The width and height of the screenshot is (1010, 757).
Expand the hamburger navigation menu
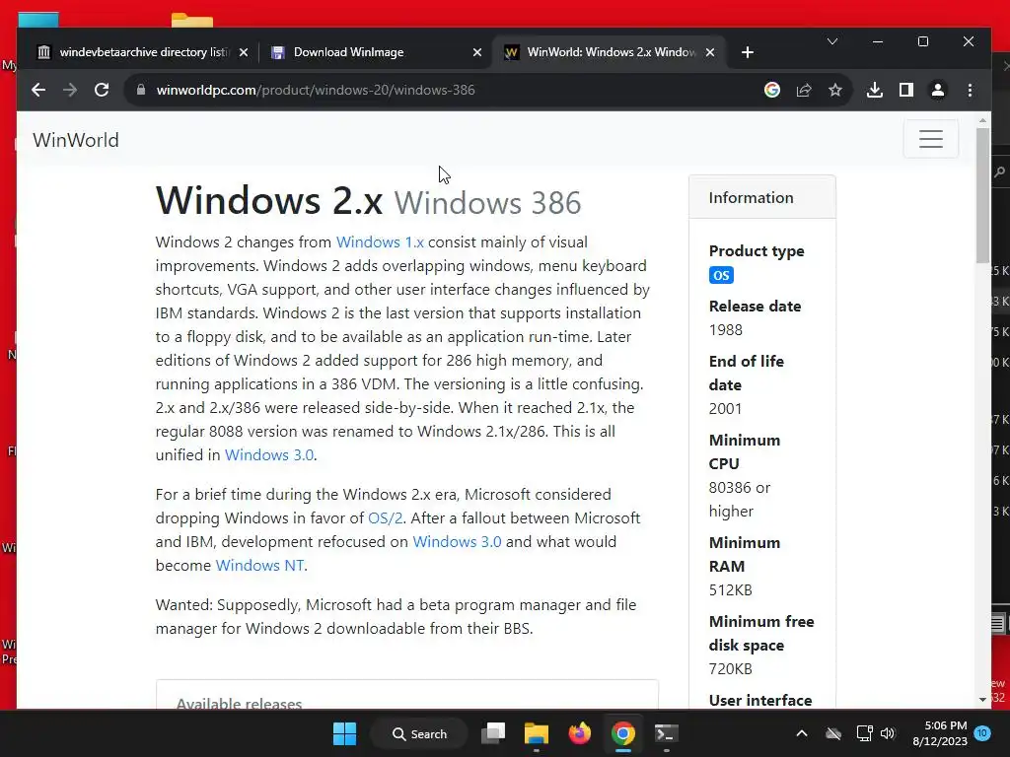931,138
